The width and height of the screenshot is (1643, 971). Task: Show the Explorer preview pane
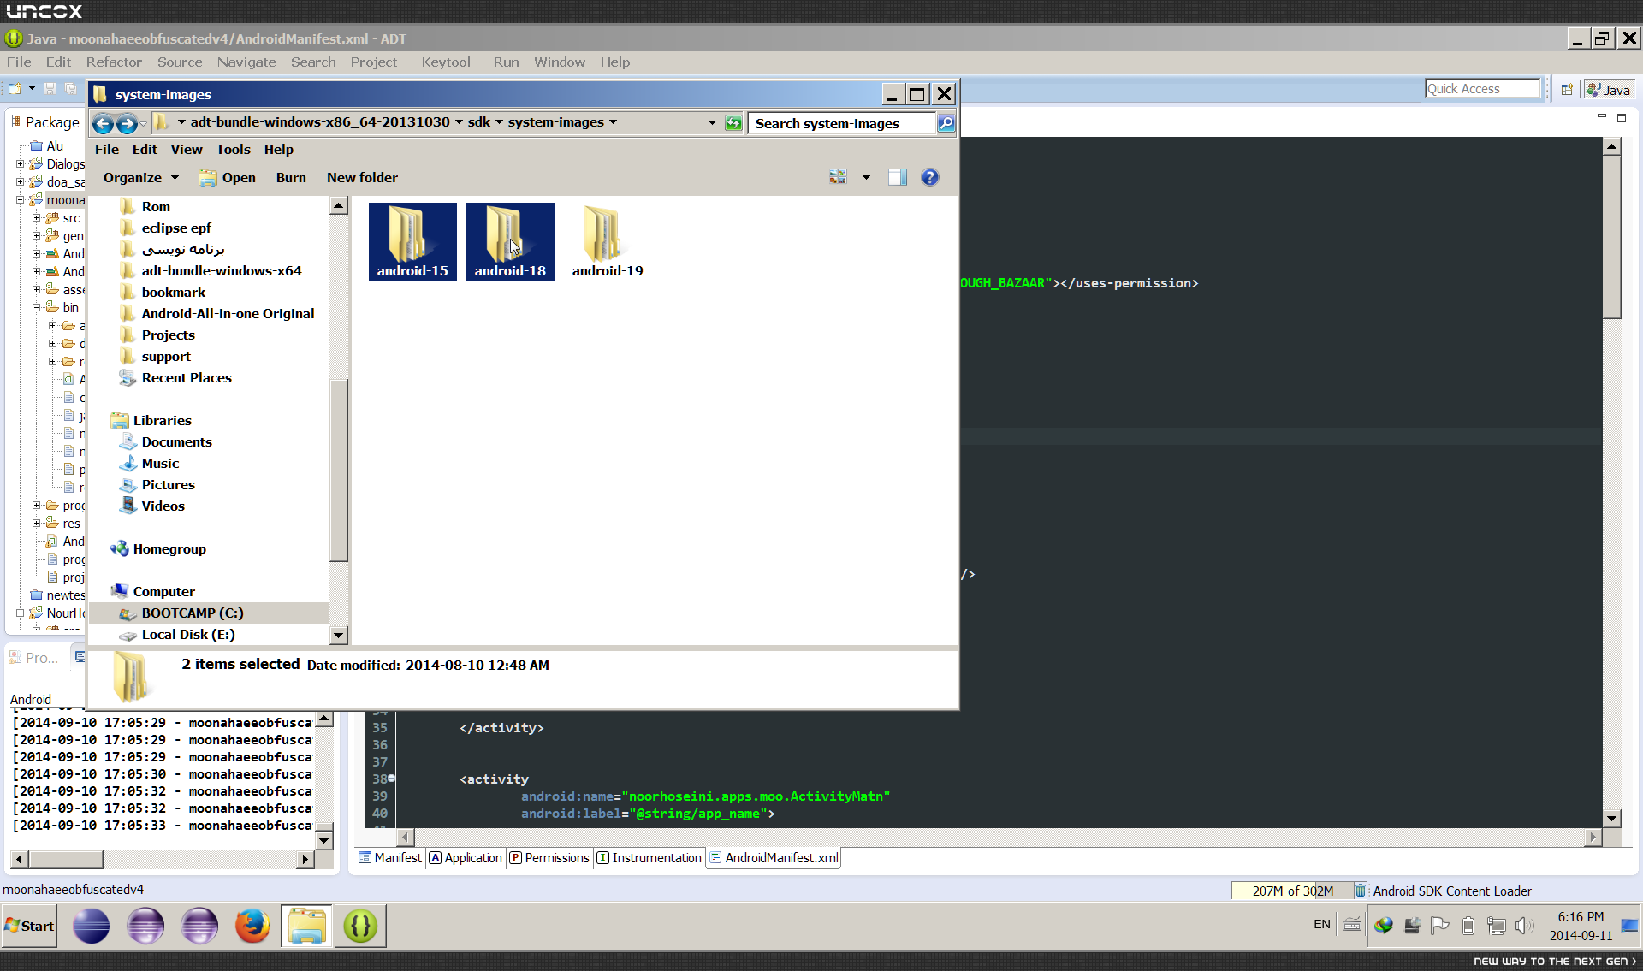[897, 177]
